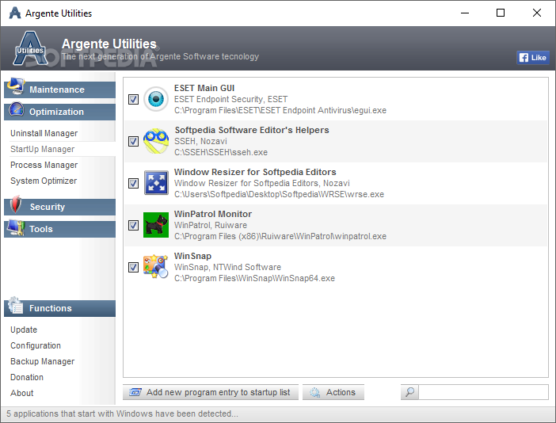Select the wrse.exe path line

pos(279,194)
